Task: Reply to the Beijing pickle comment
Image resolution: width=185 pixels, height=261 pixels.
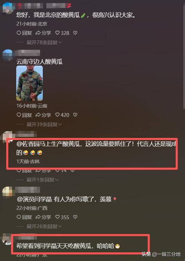Action: pos(24,33)
